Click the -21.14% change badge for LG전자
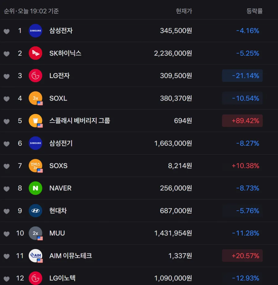The width and height of the screenshot is (278, 285). pos(242,76)
